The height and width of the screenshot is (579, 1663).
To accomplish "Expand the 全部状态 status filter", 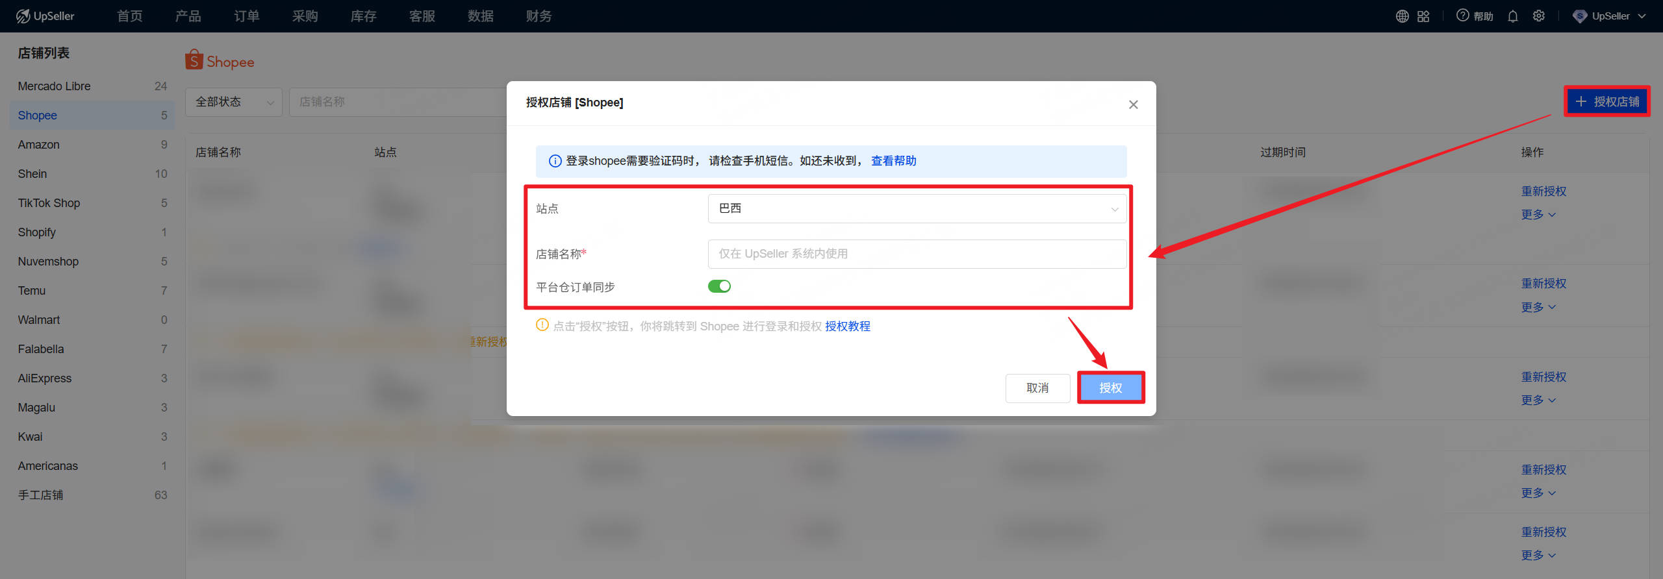I will pyautogui.click(x=234, y=102).
